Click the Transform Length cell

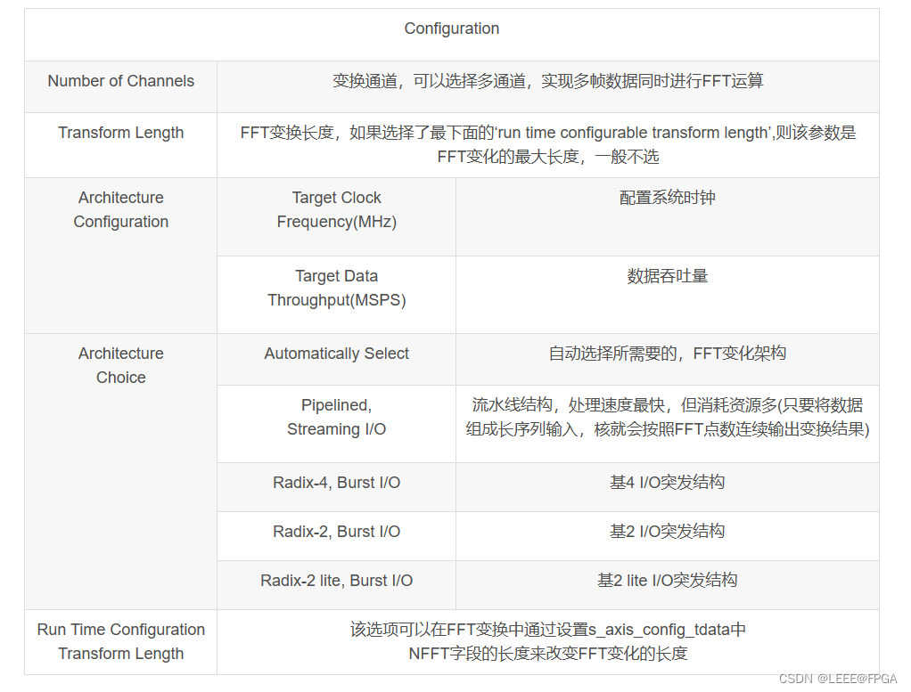120,132
